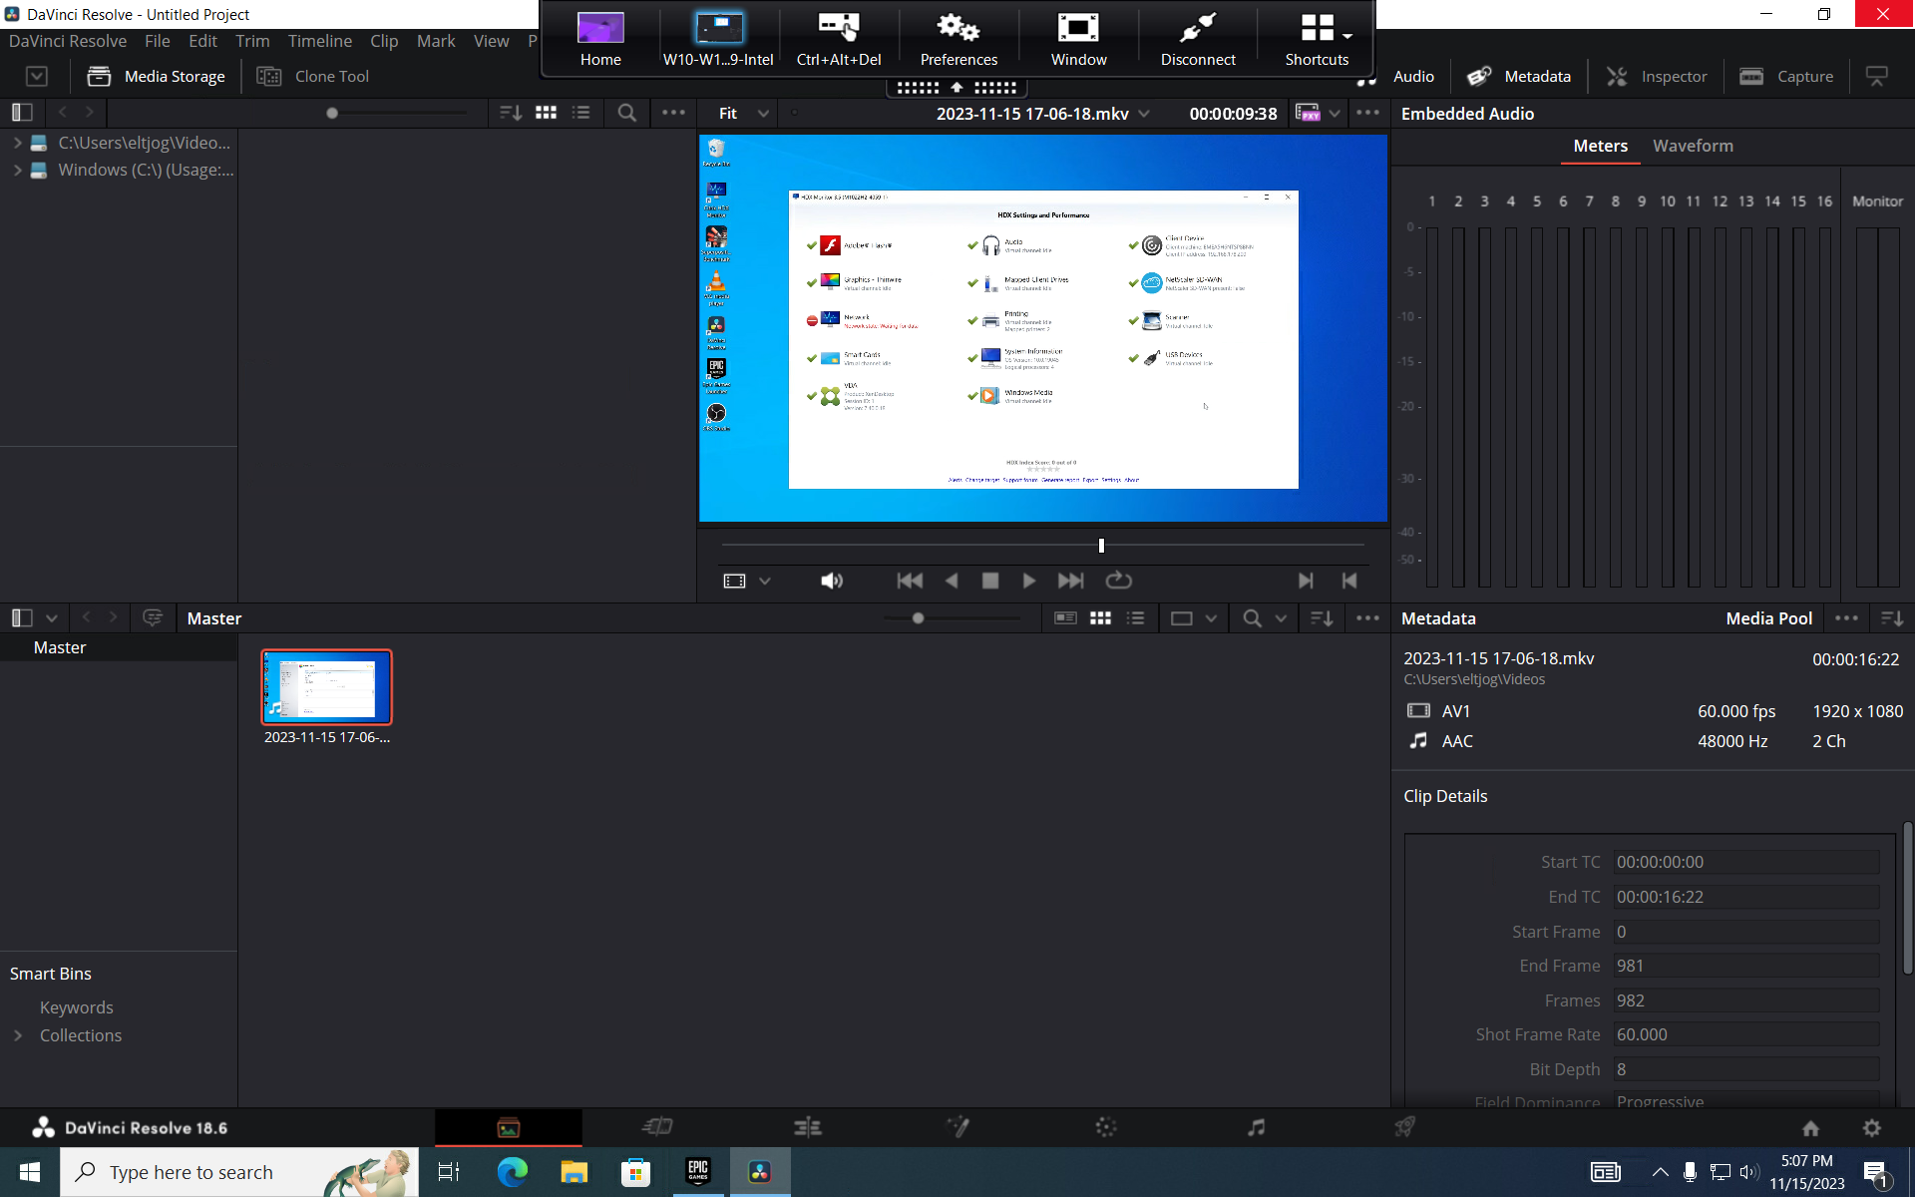Open the Deliver rocket page icon
The height and width of the screenshot is (1197, 1915).
point(1404,1127)
